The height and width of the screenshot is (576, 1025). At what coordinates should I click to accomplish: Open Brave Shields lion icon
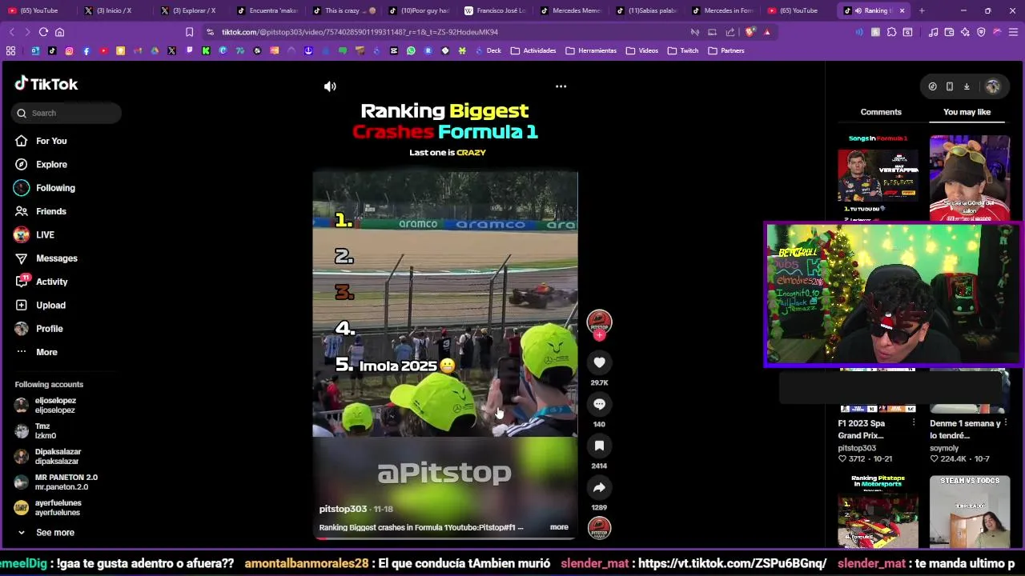(750, 32)
